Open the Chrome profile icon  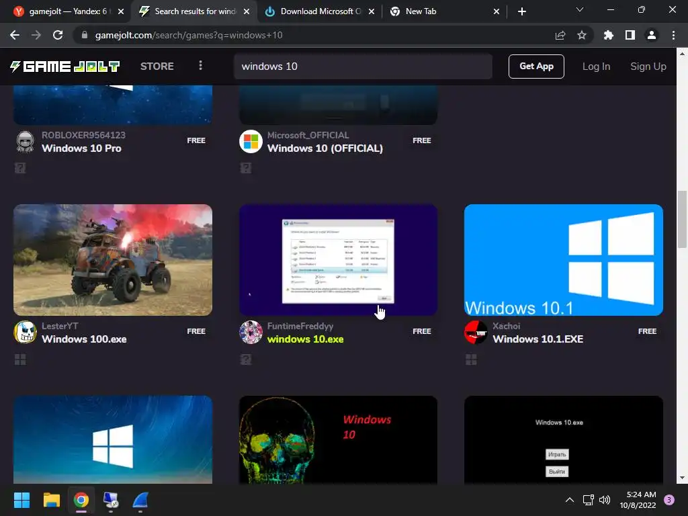651,35
